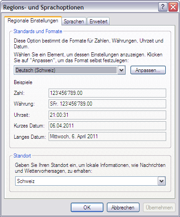This screenshot has height=217, width=180.
Task: Select the Schweiz location combo box
Action: point(90,181)
